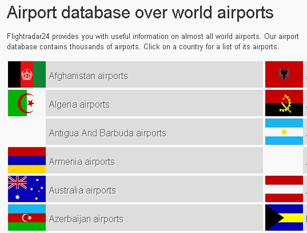Open Armenia airports list
Screen dimensions: 307x233
82,162
